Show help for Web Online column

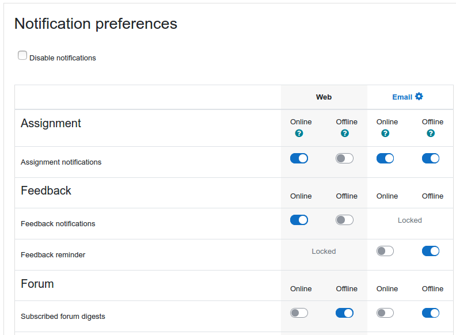299,133
